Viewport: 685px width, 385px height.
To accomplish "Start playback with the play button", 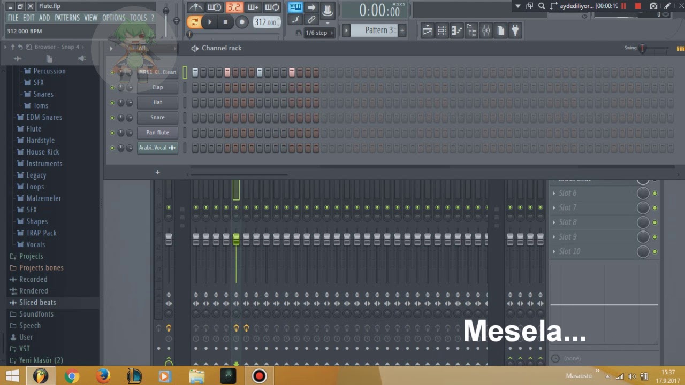I will pos(210,22).
